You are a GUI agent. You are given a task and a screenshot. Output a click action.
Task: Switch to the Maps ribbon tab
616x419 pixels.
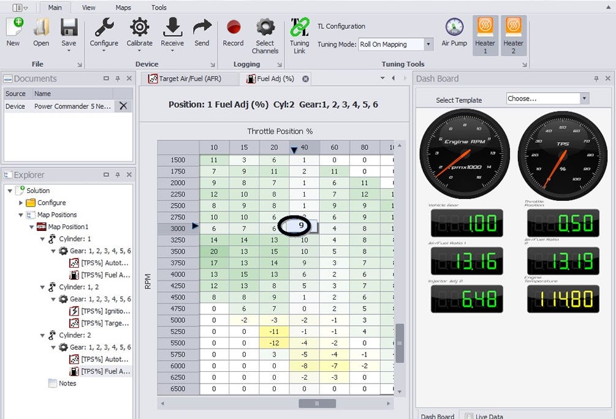[123, 7]
